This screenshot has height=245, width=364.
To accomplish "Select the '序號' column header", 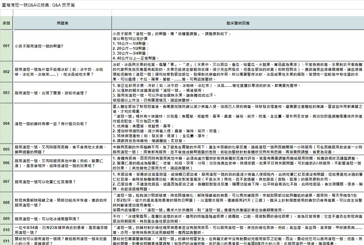I will tap(6, 23).
